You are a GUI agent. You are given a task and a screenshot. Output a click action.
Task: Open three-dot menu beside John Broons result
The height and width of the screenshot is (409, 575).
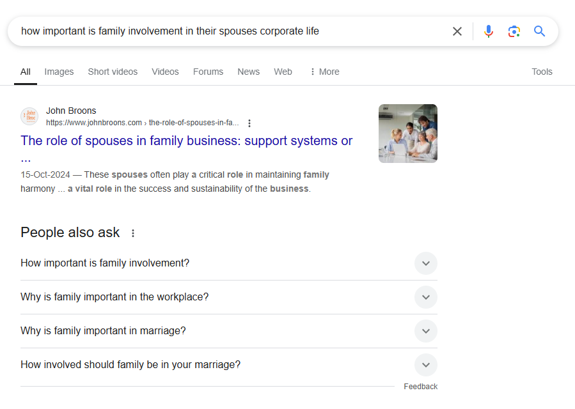249,123
